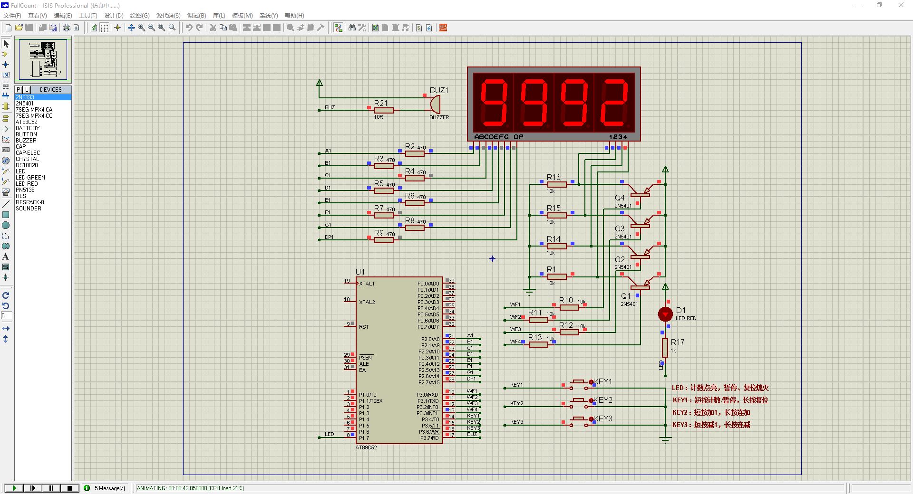Select the Junction dot mode tool
This screenshot has width=913, height=494.
(x=6, y=64)
